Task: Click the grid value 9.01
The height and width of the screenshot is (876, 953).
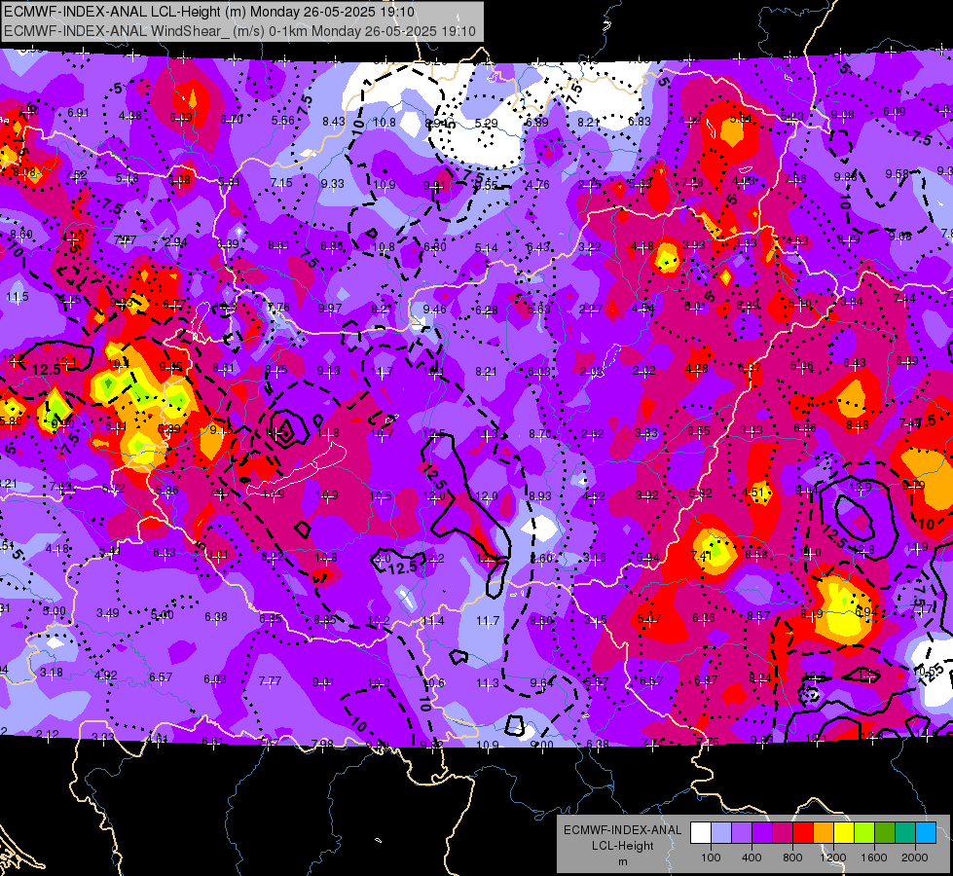Action: pos(323,682)
